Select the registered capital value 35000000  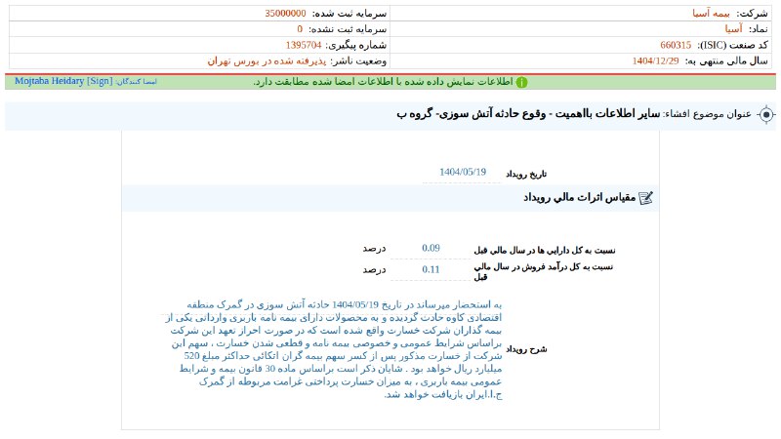pos(285,14)
